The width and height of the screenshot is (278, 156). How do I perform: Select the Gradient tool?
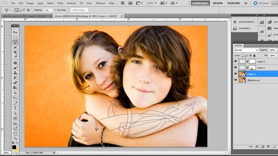[15, 88]
